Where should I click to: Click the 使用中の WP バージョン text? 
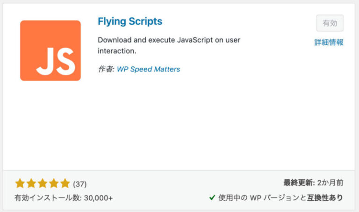click(x=261, y=198)
